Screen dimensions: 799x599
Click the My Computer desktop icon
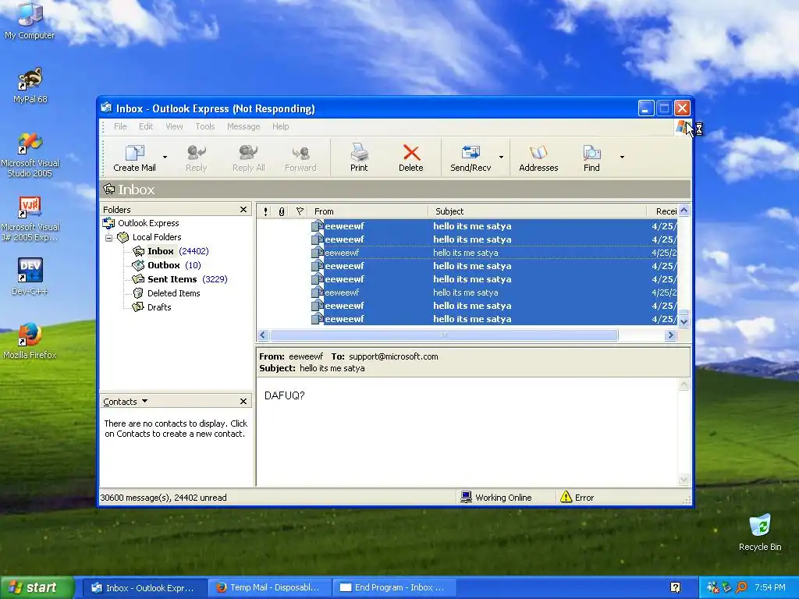pos(30,21)
